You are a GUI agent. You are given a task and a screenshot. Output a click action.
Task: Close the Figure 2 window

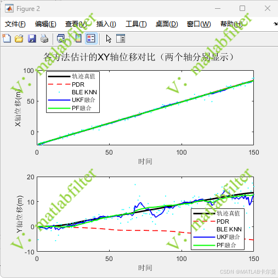[x=268, y=8]
